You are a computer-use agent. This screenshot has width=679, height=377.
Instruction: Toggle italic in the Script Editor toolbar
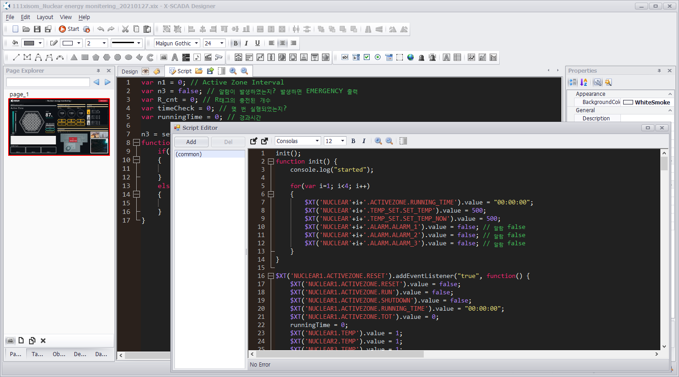point(364,141)
